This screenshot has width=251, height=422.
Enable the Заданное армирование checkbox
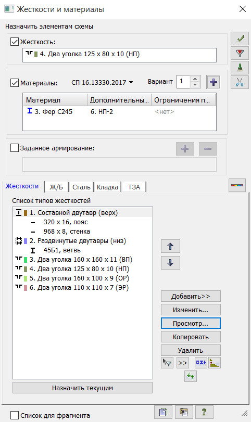pyautogui.click(x=14, y=148)
